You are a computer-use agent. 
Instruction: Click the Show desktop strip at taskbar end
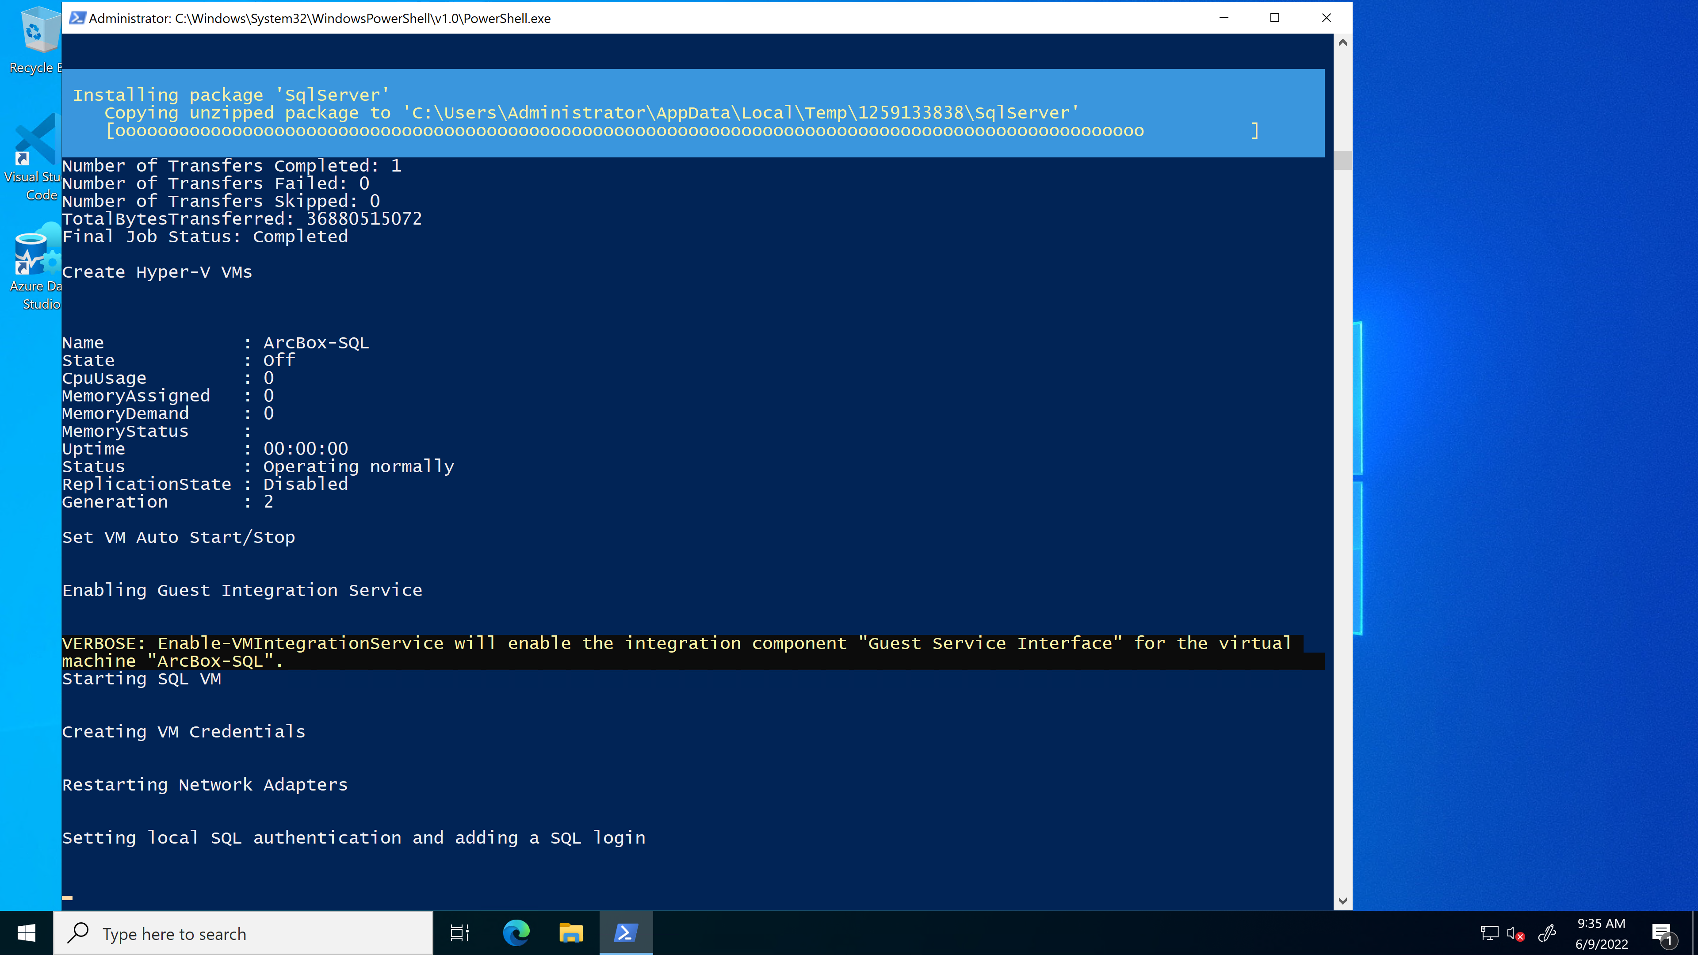[x=1695, y=933]
